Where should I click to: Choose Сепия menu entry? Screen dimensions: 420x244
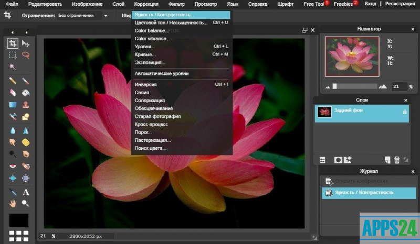click(x=181, y=93)
